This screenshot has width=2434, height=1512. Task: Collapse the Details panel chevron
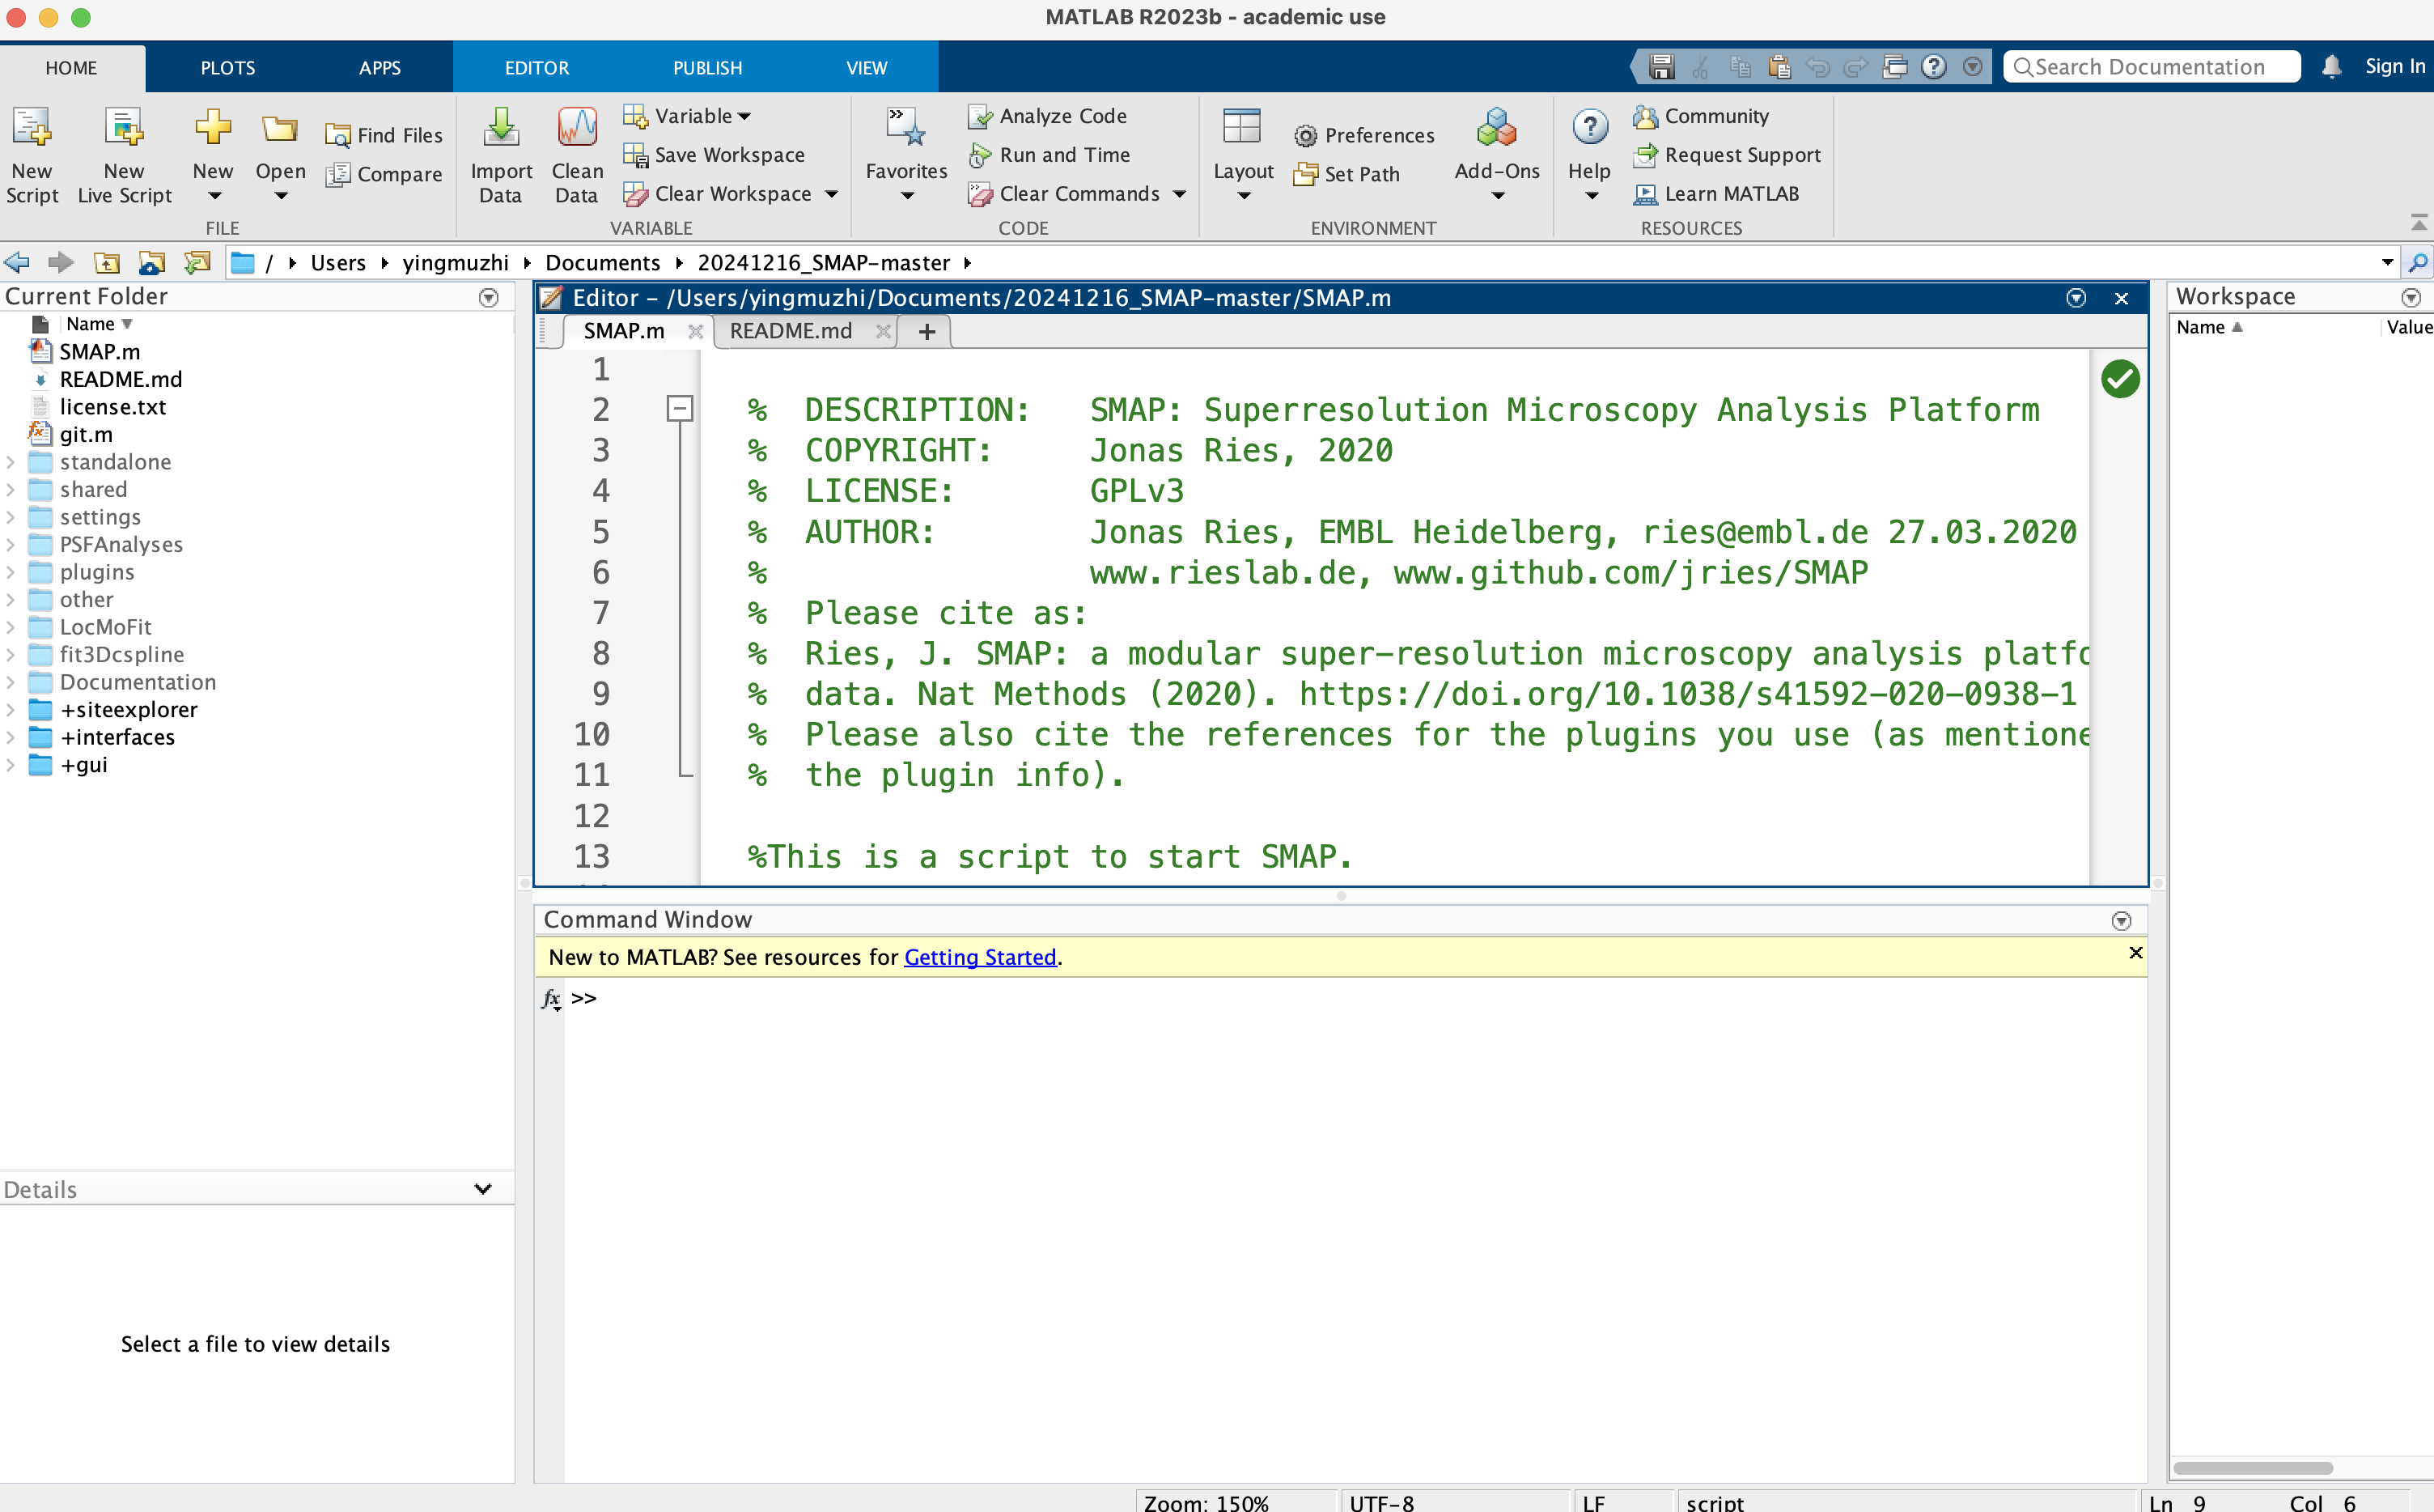(x=483, y=1189)
